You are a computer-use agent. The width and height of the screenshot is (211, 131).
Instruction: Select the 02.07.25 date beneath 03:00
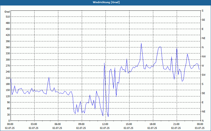(33, 128)
